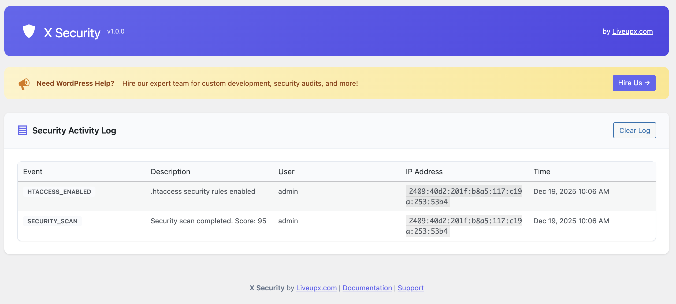This screenshot has width=676, height=304.
Task: Open the Documentation link in the footer
Action: click(367, 288)
